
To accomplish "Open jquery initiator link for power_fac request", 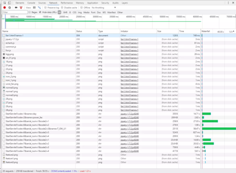I will tap(130, 117).
